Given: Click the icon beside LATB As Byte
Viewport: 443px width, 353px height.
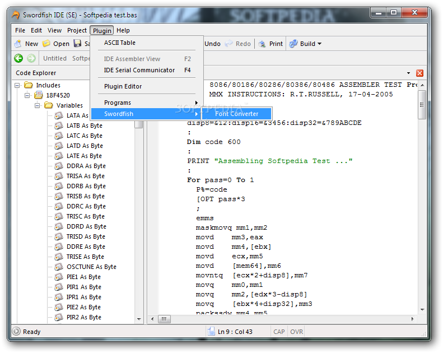Looking at the screenshot, I should (x=58, y=126).
